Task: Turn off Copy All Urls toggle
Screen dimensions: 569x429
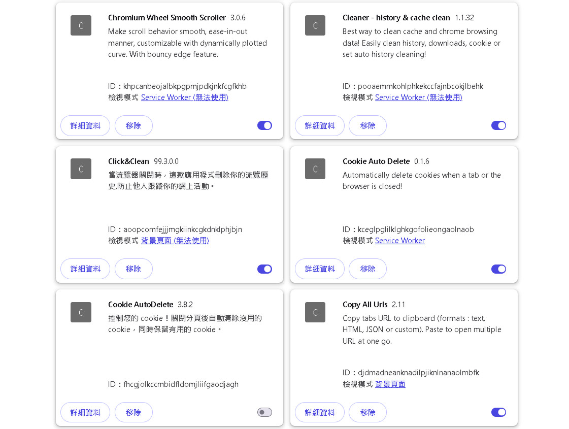Action: pyautogui.click(x=498, y=412)
